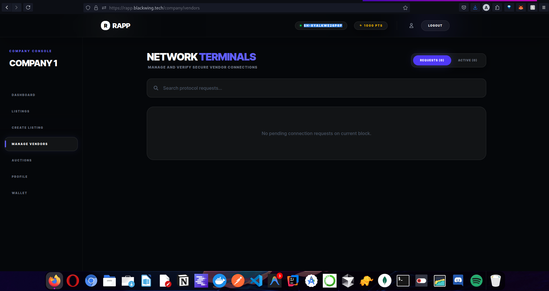Open the MetaMask fox extension

click(521, 7)
